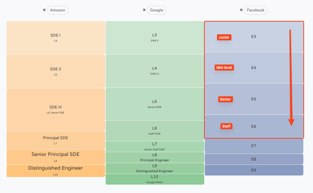The height and width of the screenshot is (193, 313).
Task: Select Google L7 Senior Staff SWE block
Action: click(154, 147)
